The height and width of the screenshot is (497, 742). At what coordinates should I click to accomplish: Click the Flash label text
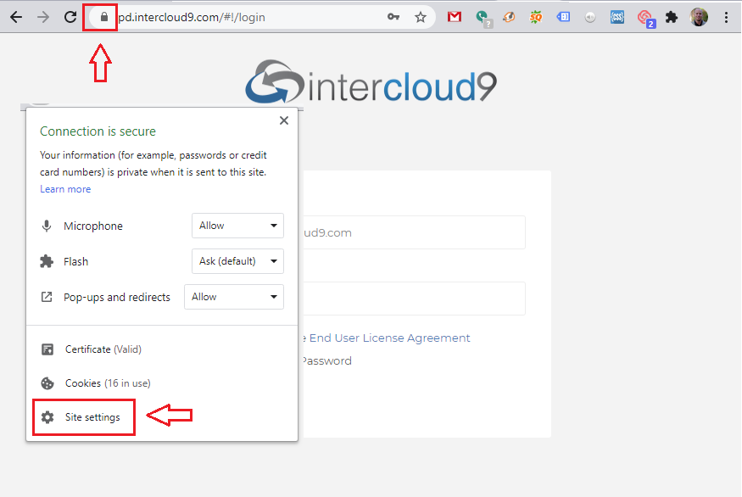point(75,262)
